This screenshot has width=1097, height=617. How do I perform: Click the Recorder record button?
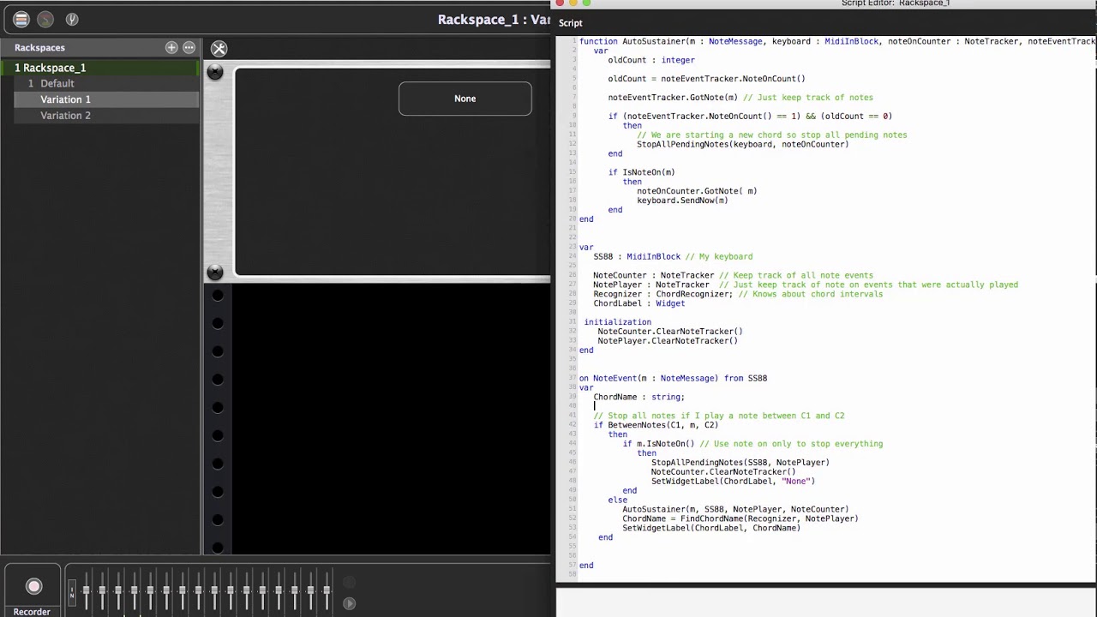pyautogui.click(x=33, y=586)
